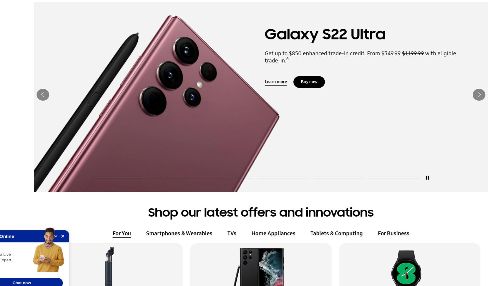Minimize the chat widget chevron
This screenshot has width=492, height=286.
(x=56, y=236)
